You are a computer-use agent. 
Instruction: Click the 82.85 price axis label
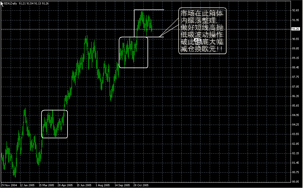pos(296,144)
